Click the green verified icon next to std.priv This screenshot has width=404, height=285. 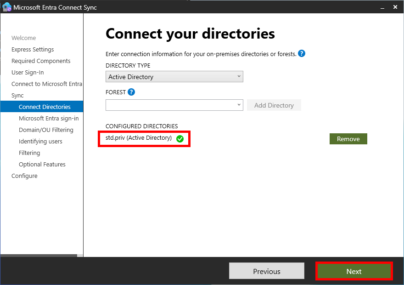(x=180, y=138)
